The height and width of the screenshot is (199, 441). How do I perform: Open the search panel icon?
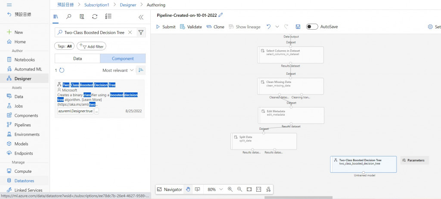point(68,17)
